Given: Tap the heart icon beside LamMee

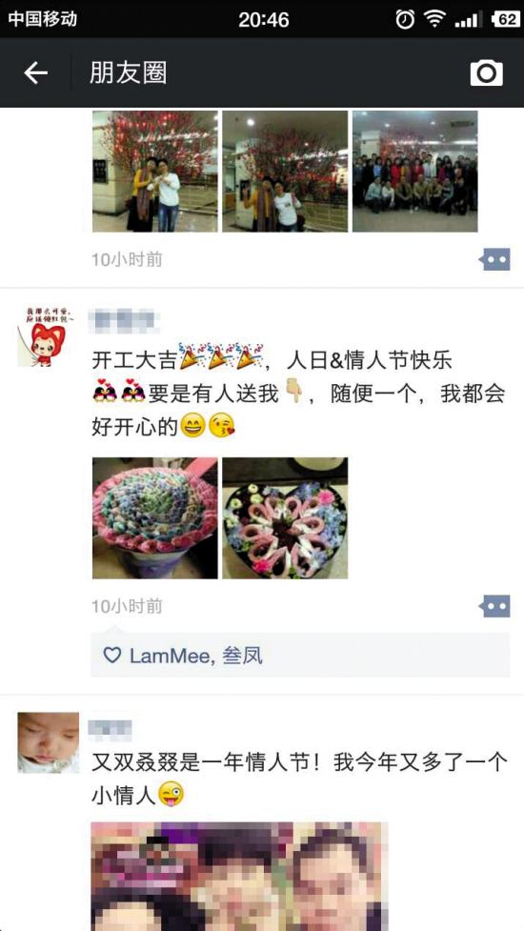Looking at the screenshot, I should point(112,655).
